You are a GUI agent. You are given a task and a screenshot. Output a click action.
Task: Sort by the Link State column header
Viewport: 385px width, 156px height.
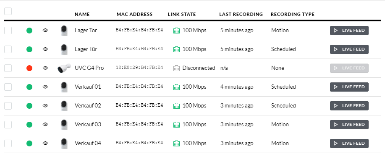182,14
